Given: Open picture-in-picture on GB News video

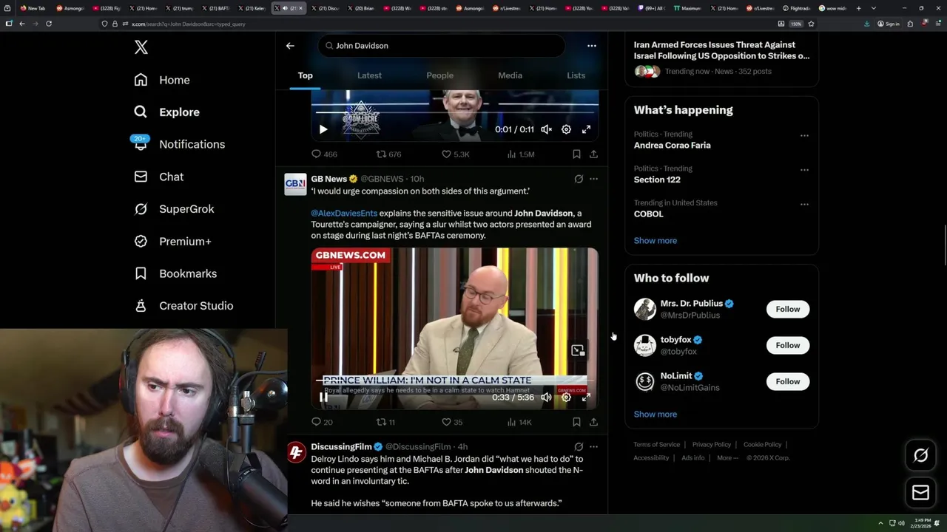Looking at the screenshot, I should 578,350.
